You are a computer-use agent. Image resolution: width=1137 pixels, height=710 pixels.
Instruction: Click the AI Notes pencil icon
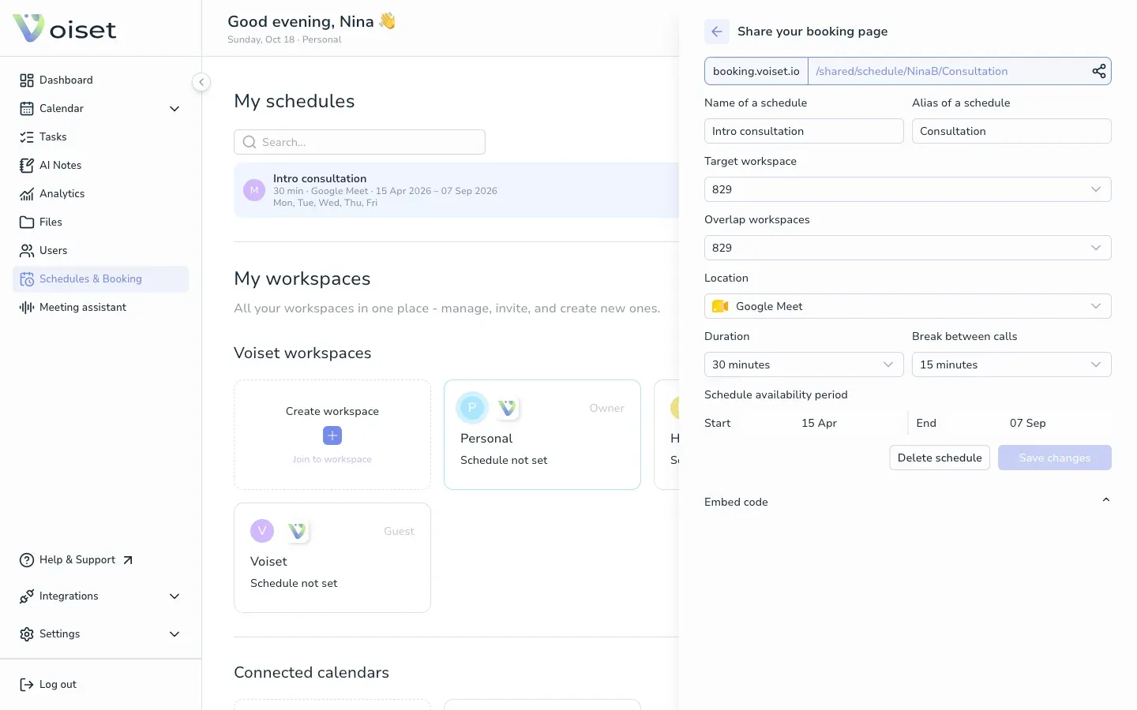click(27, 166)
